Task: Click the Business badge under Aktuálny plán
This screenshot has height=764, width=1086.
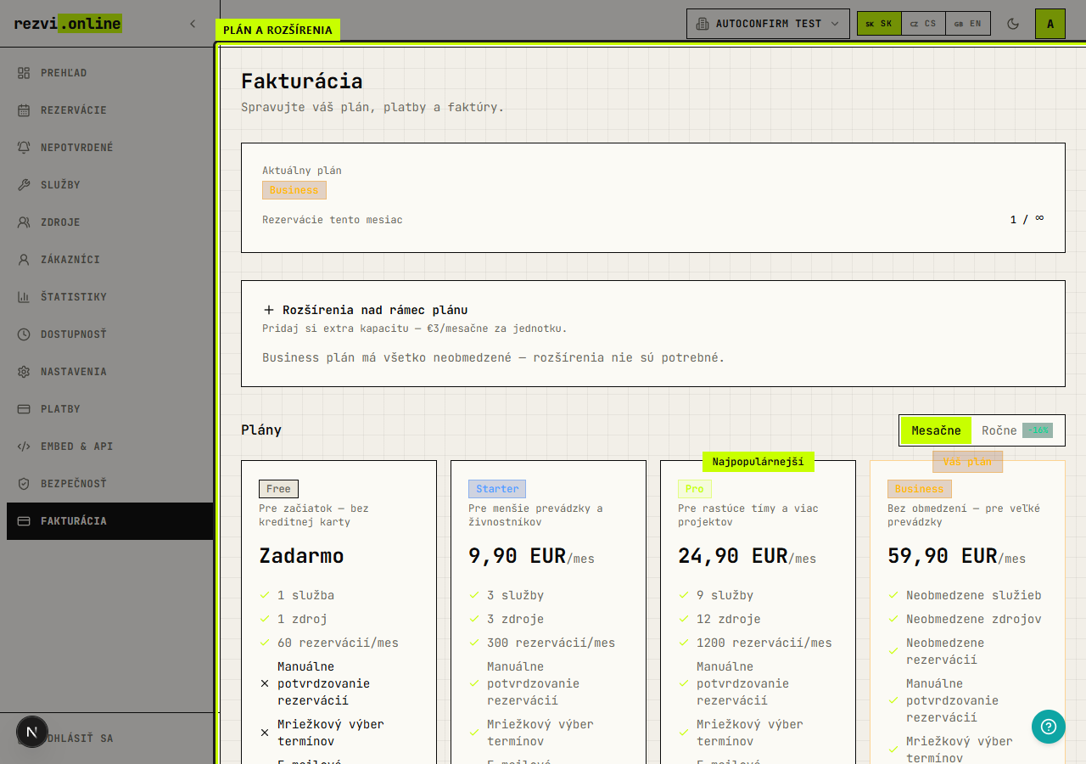Action: (294, 190)
